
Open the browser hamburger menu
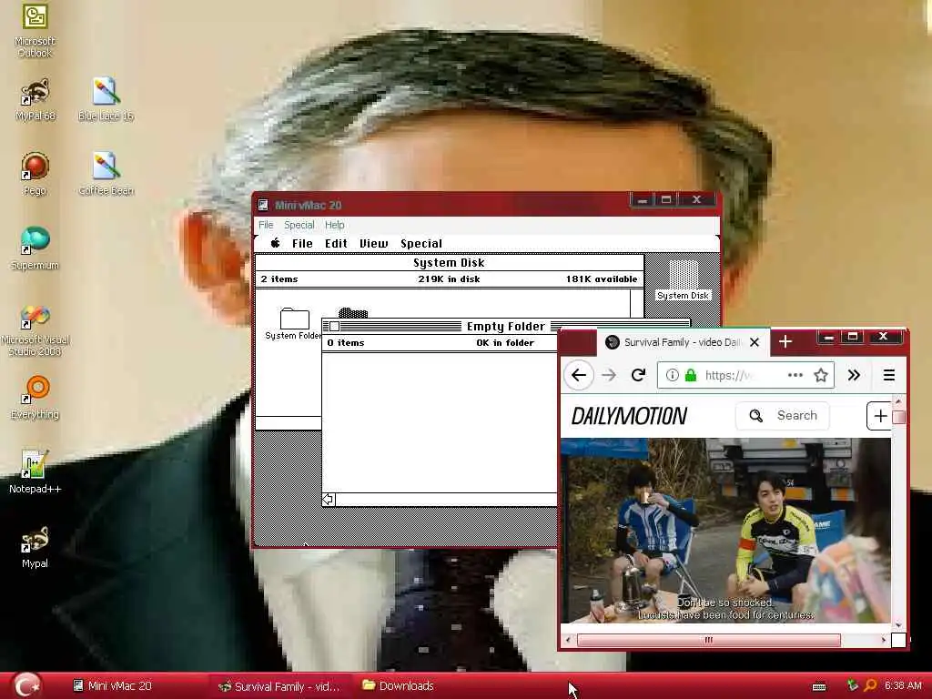click(889, 375)
